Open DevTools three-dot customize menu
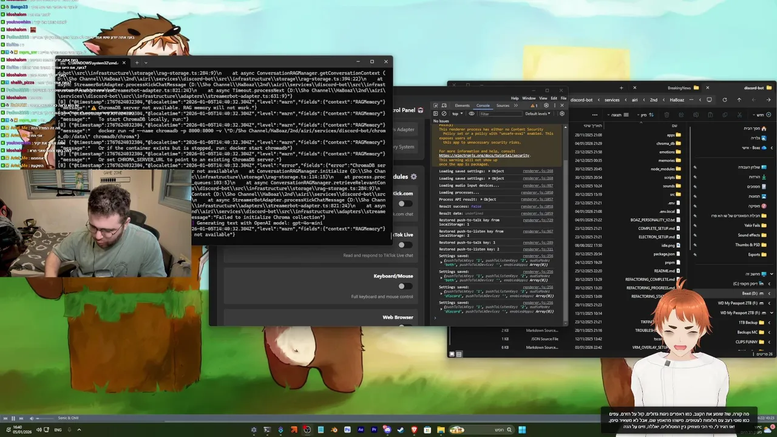Viewport: 777px width, 437px height. pos(555,106)
